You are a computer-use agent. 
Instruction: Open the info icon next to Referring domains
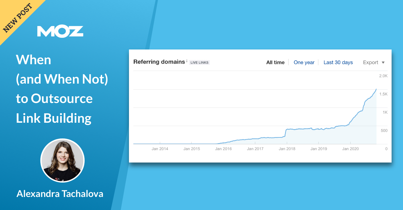(x=187, y=61)
